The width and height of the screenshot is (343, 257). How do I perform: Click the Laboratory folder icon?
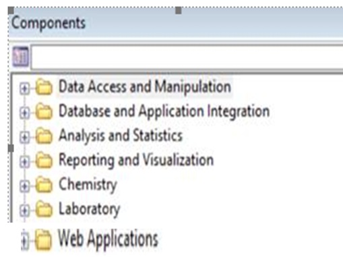44,209
